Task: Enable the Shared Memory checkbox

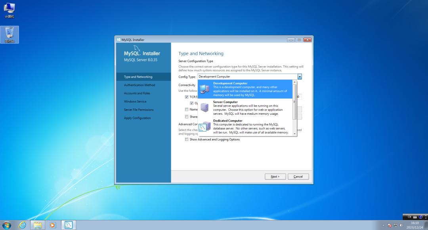Action: [187, 117]
